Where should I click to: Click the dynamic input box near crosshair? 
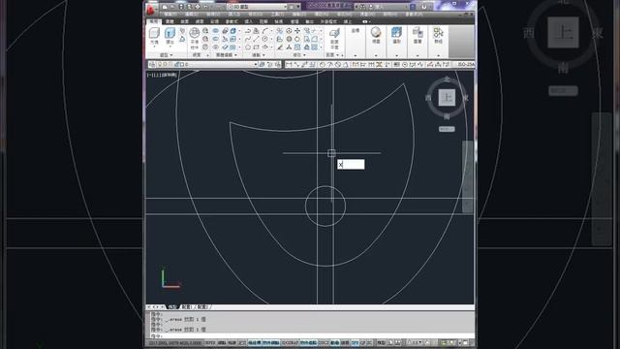point(351,165)
